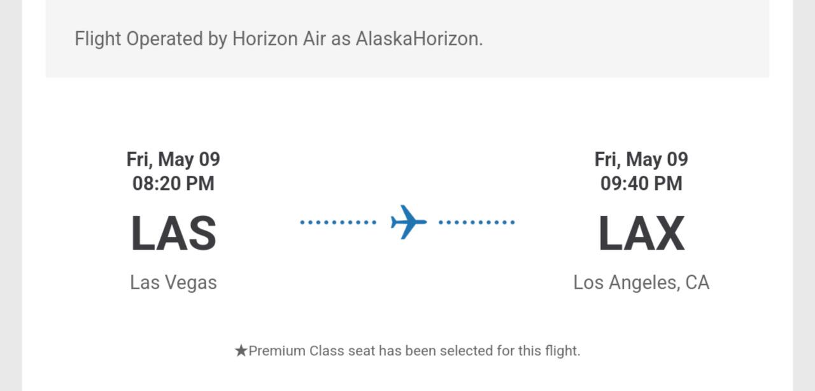Click the Las Vegas city name

[173, 282]
